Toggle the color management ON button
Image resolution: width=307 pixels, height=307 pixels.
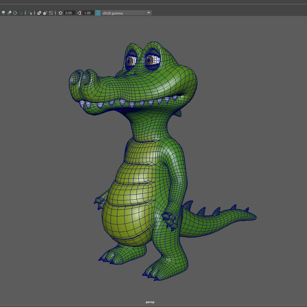98,13
